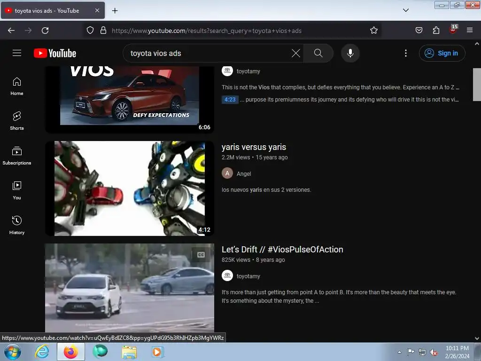Screen dimensions: 481x361
Task: Open the Let's Drift video thumbnail
Action: pos(130,288)
